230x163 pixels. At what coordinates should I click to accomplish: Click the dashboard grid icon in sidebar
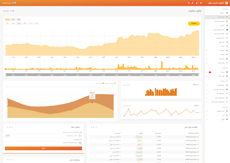227,13
